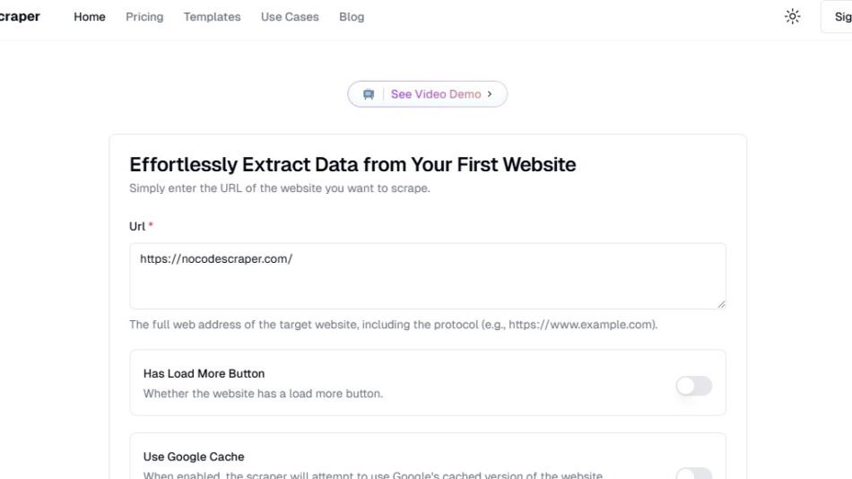
Task: Turn on the Use Google Cache switch
Action: point(693,475)
